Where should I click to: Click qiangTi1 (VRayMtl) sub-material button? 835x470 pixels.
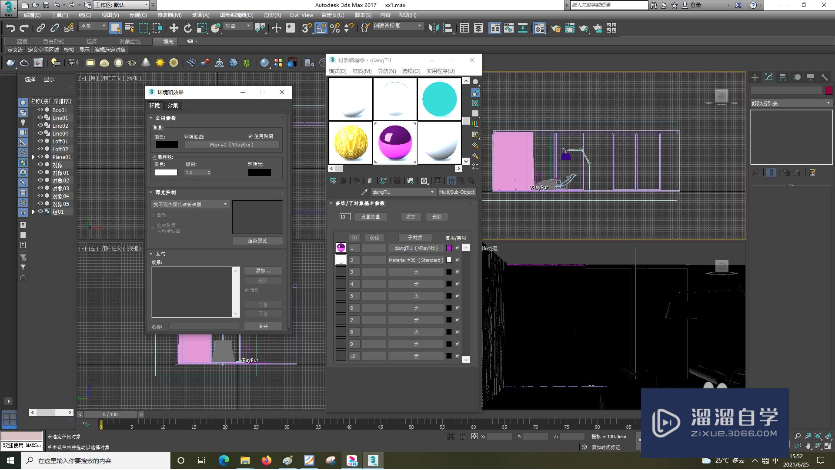[x=416, y=248]
